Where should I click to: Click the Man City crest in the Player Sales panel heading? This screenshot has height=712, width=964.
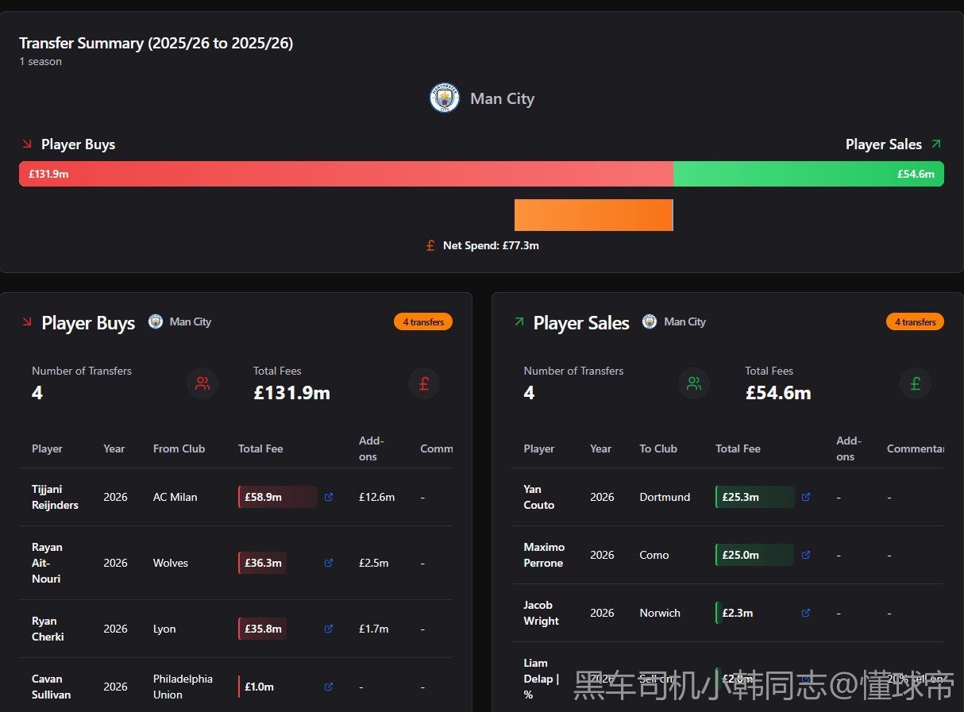click(650, 321)
